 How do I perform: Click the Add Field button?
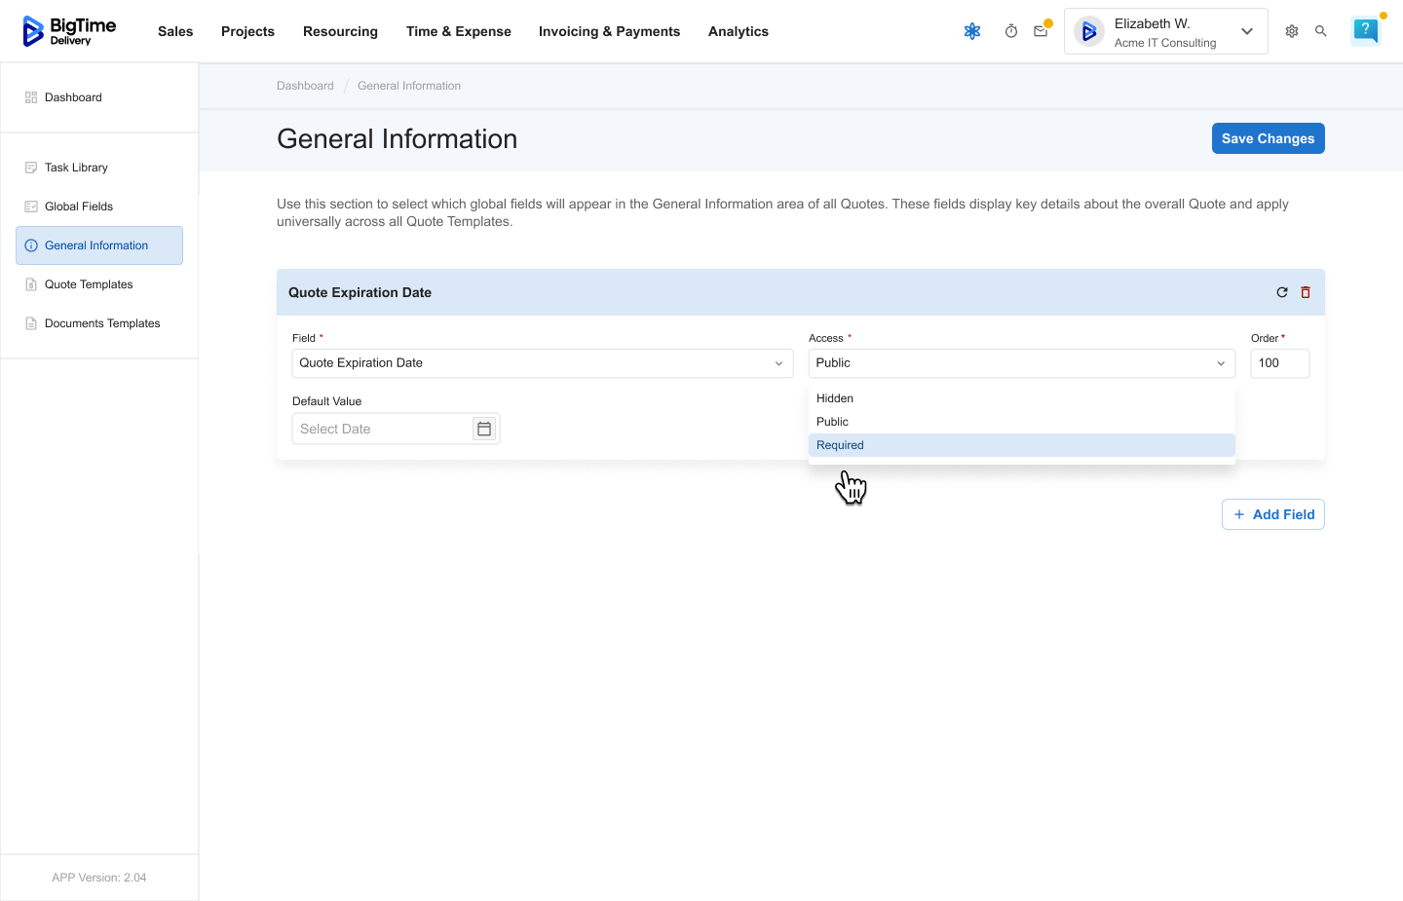click(x=1272, y=514)
